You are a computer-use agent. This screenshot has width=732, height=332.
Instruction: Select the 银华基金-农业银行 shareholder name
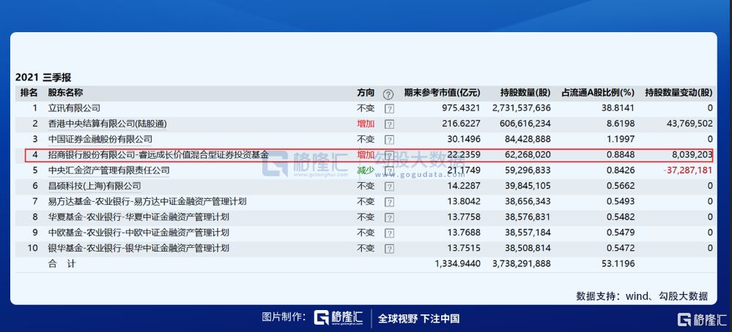click(138, 248)
